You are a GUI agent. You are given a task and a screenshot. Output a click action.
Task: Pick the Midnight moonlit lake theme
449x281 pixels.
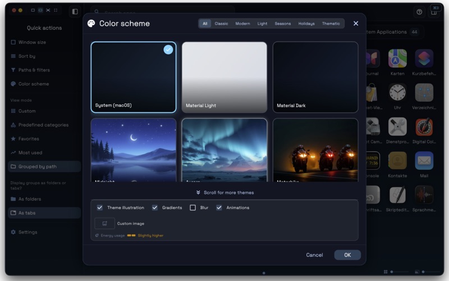point(134,150)
